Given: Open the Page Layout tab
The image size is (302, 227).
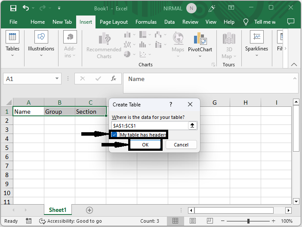Looking at the screenshot, I should pyautogui.click(x=114, y=22).
